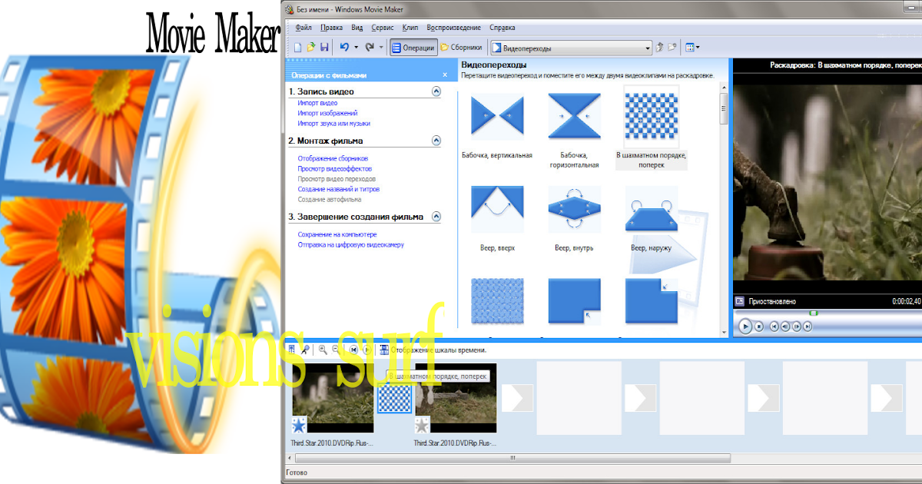Open the Видеопереходы collection combo box
The width and height of the screenshot is (922, 484).
tap(572, 48)
